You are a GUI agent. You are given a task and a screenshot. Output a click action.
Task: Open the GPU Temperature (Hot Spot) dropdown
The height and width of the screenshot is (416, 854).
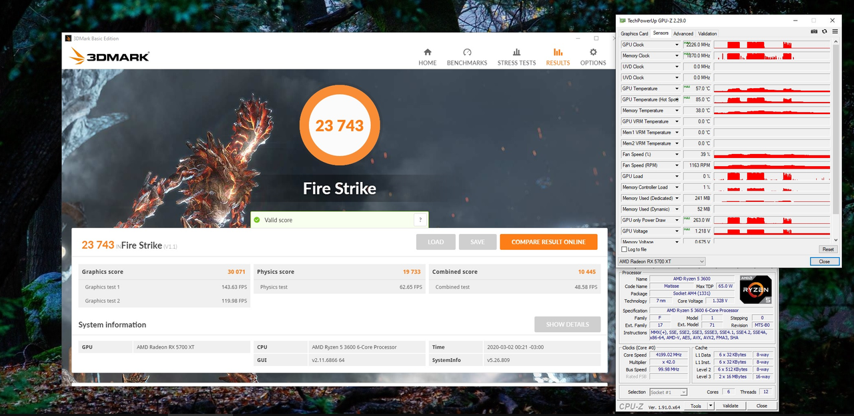pyautogui.click(x=677, y=99)
